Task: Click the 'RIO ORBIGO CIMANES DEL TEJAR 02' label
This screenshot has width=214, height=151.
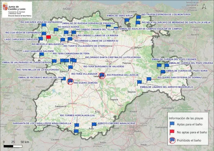Action: point(97,29)
